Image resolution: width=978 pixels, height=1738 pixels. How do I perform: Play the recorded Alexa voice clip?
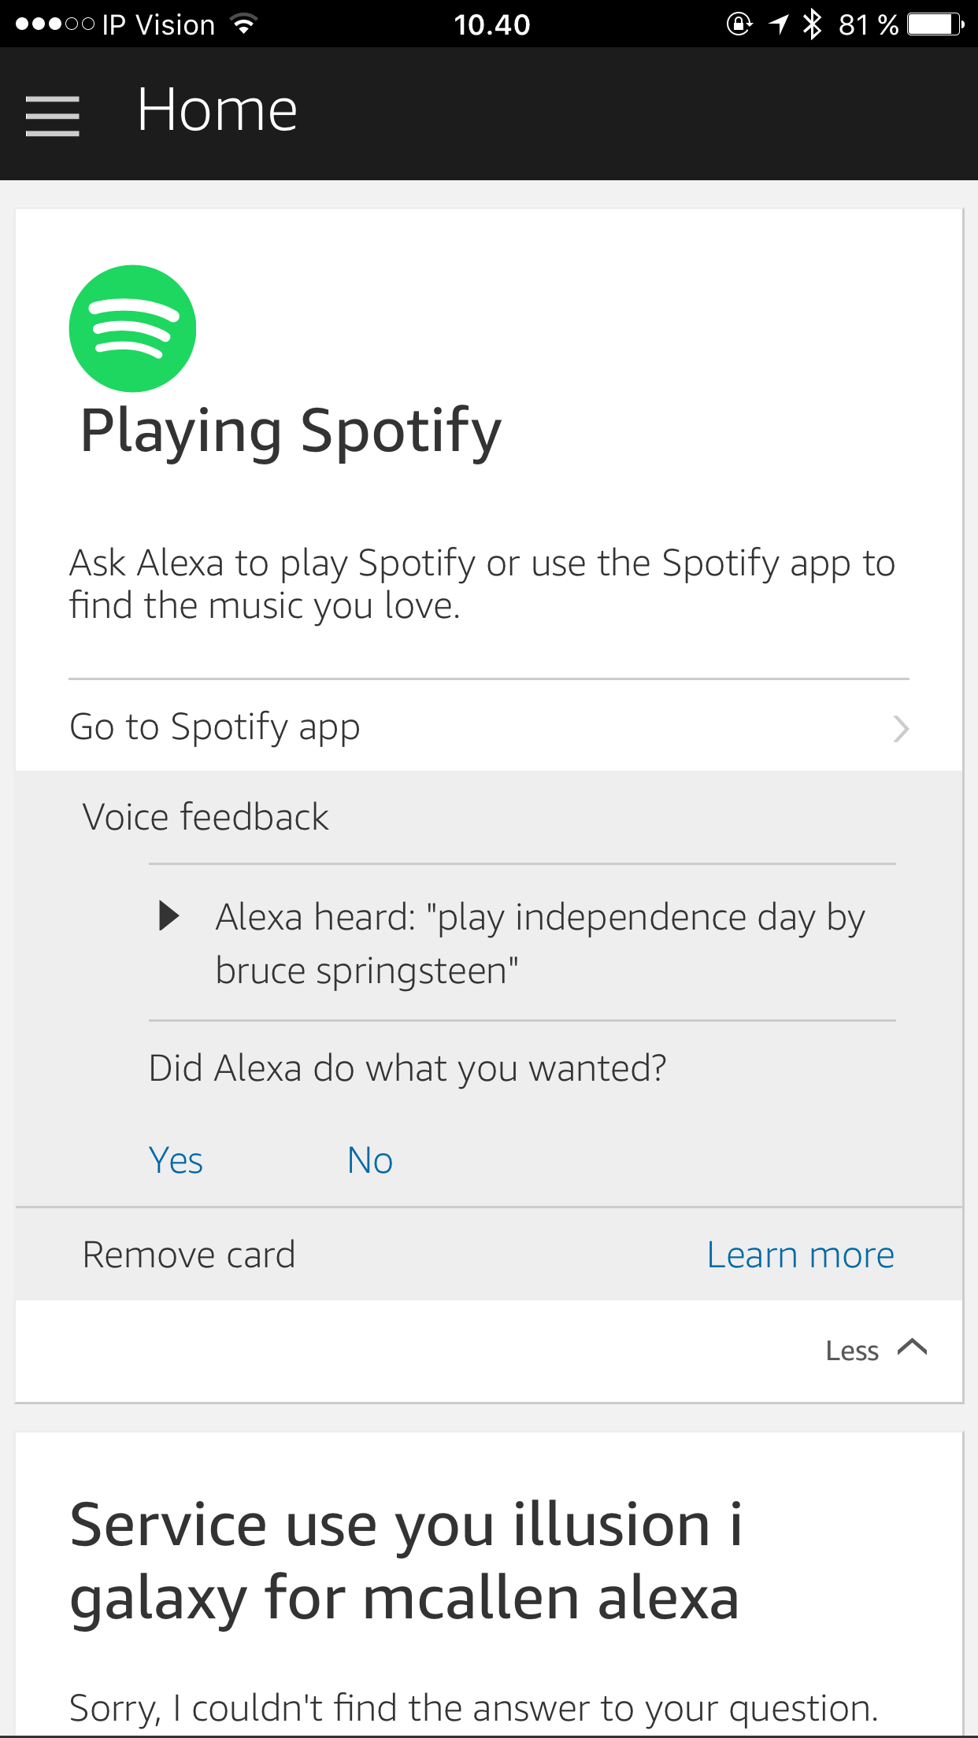pos(169,916)
